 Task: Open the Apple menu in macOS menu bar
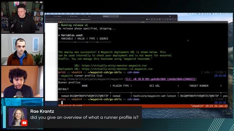(x=46, y=14)
